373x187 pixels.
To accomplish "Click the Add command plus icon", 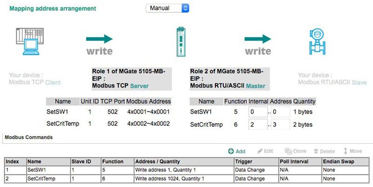I will [x=231, y=151].
